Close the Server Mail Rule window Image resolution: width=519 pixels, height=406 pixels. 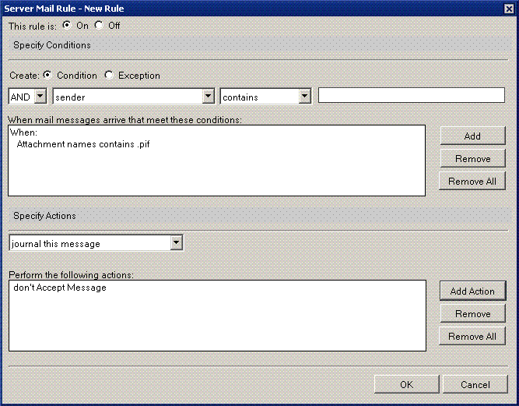[509, 8]
